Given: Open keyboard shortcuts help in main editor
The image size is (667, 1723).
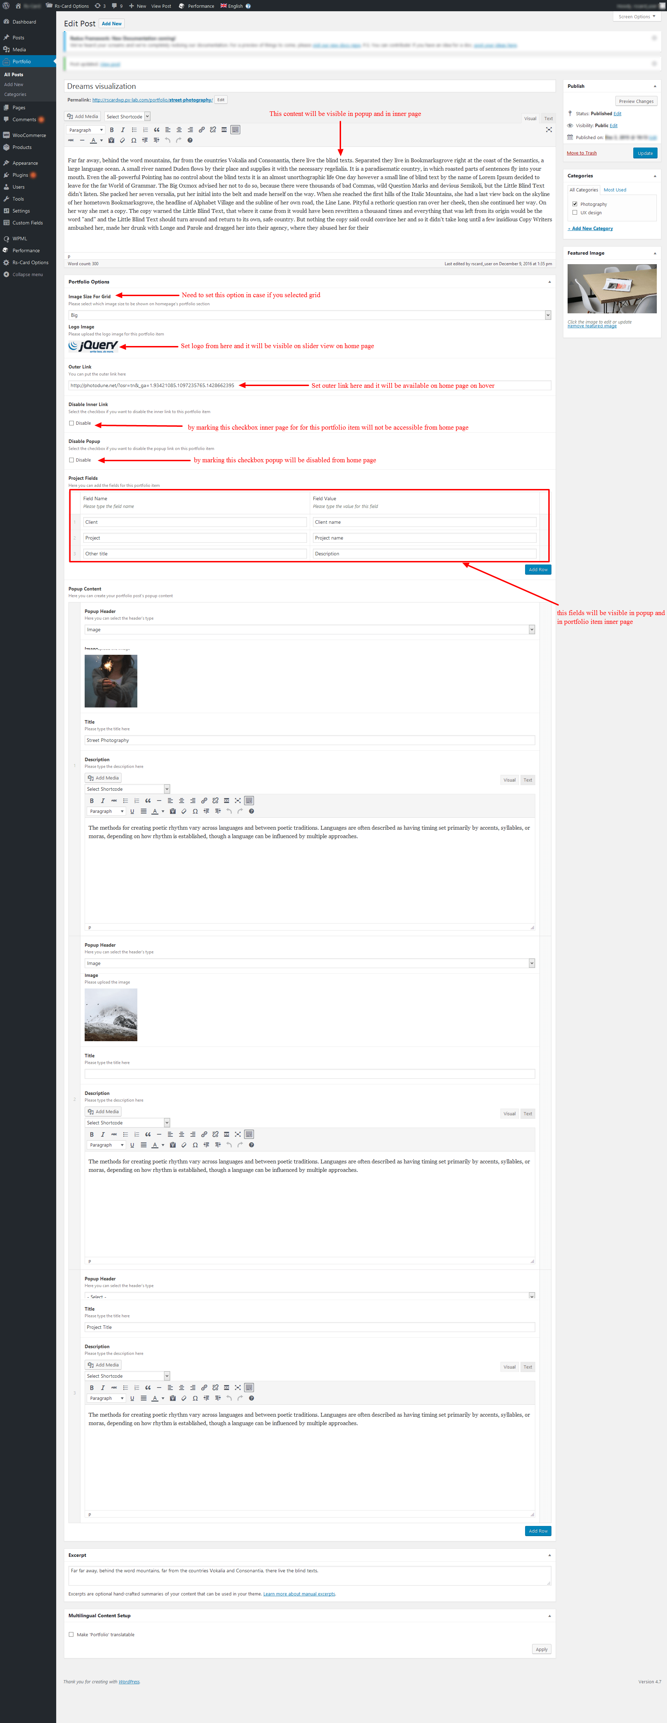Looking at the screenshot, I should pos(190,141).
